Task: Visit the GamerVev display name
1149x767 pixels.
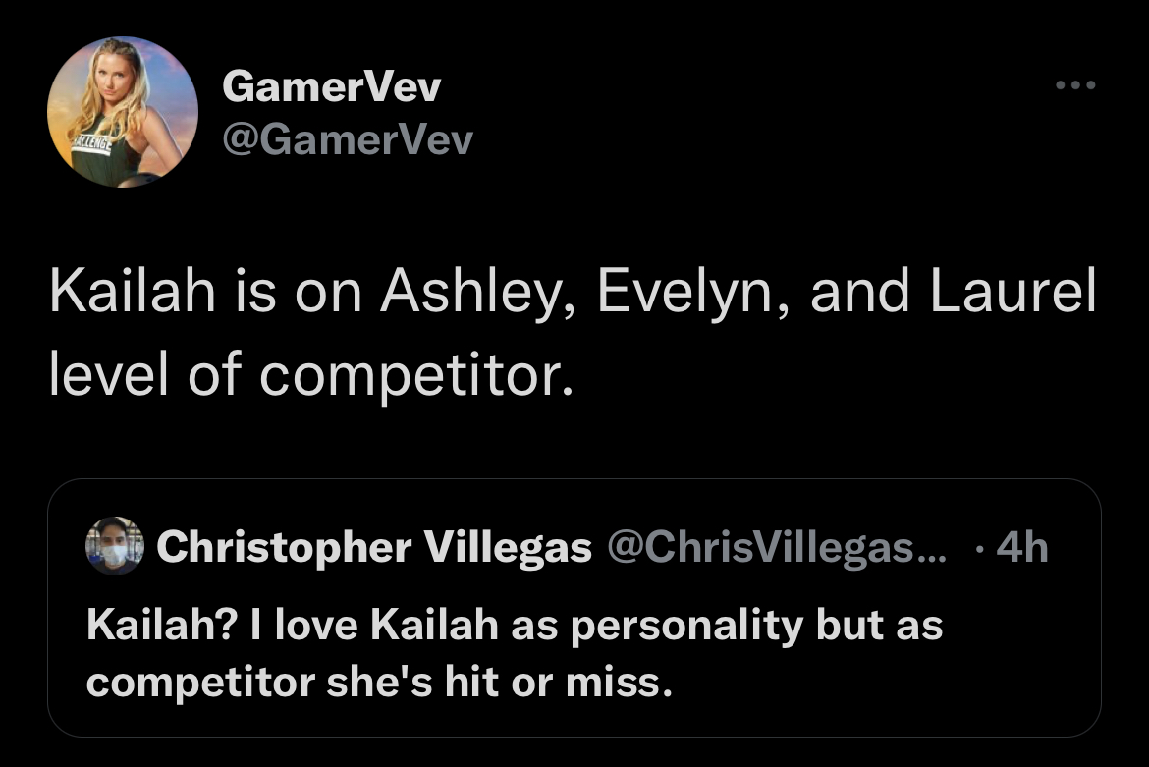Action: tap(331, 85)
